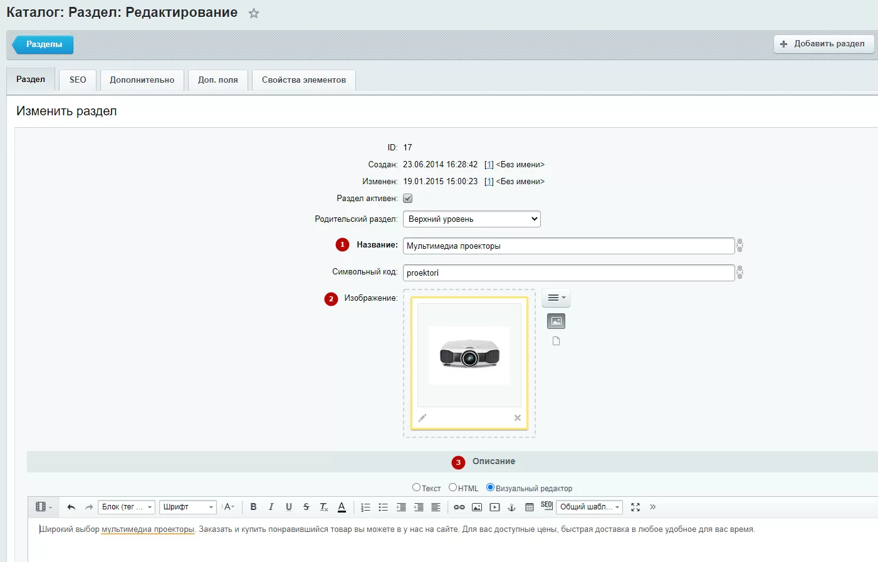The width and height of the screenshot is (878, 562).
Task: Open the 'Шрифт' font dropdown
Action: pyautogui.click(x=188, y=507)
